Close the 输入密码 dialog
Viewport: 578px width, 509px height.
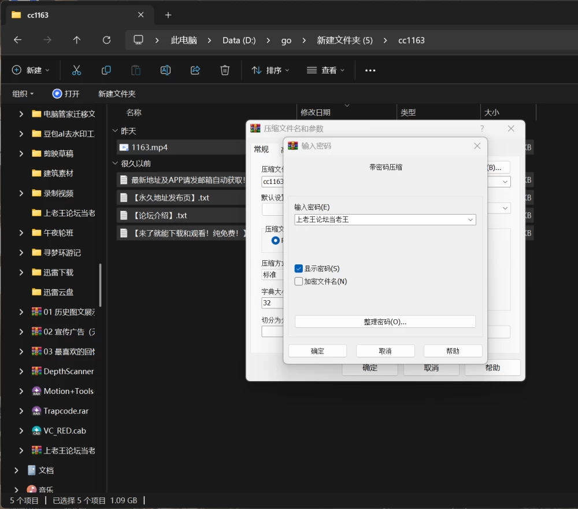(x=477, y=146)
